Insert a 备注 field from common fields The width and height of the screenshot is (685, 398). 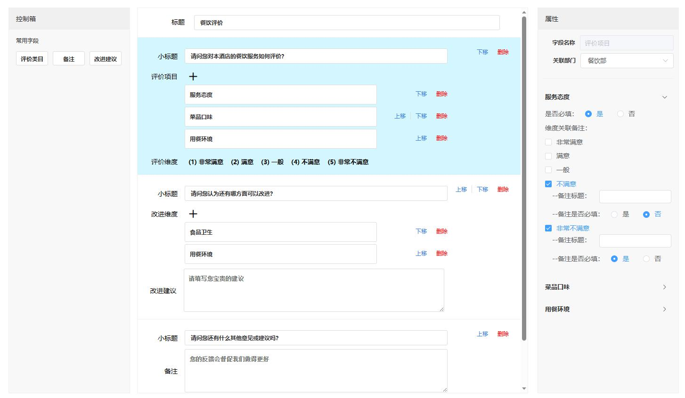[69, 59]
